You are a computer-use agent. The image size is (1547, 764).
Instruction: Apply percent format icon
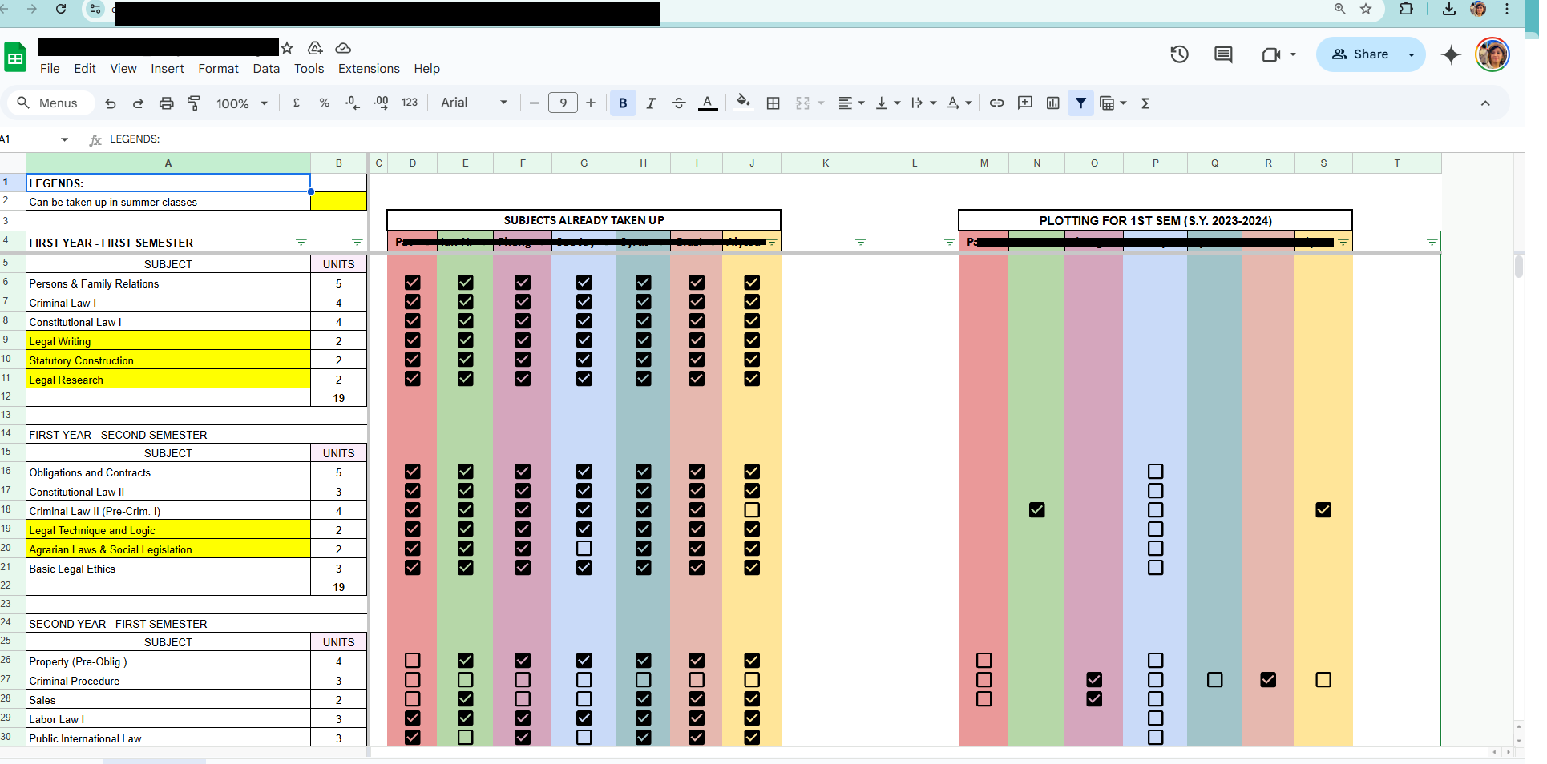325,103
